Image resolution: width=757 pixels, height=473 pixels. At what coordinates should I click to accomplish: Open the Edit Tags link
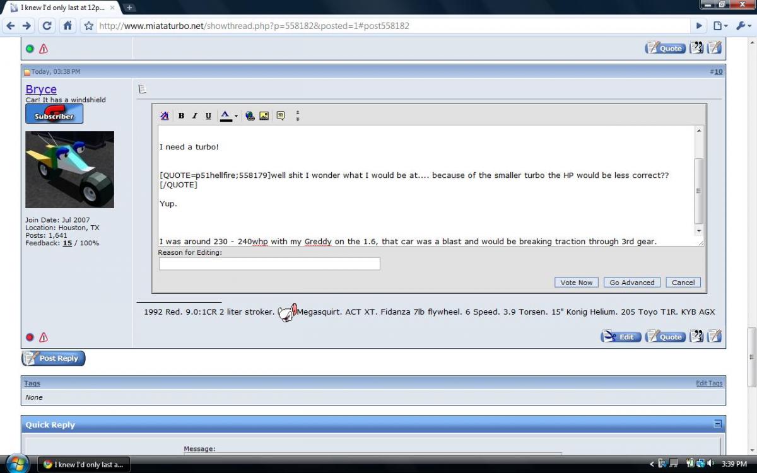(709, 383)
